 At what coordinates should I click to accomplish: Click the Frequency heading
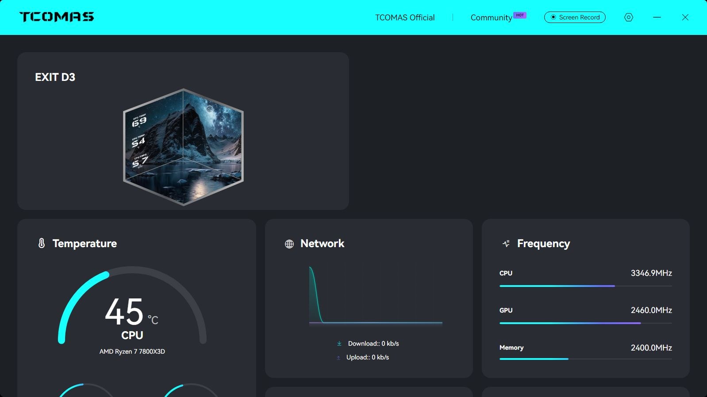tap(543, 244)
